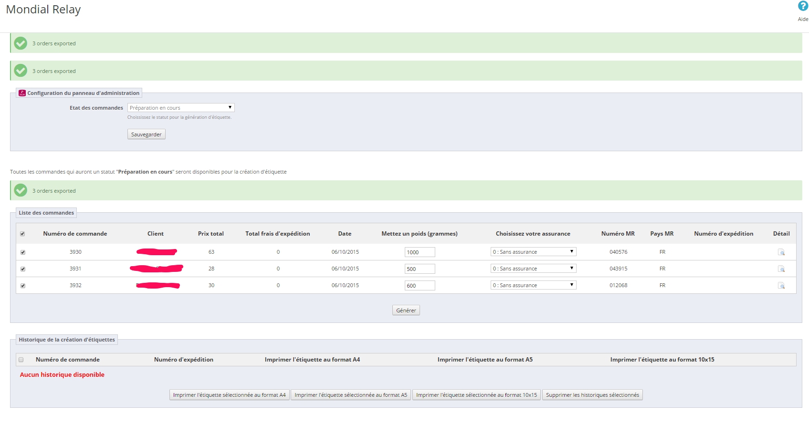Click order number 3932
This screenshot has width=809, height=425.
click(x=75, y=285)
